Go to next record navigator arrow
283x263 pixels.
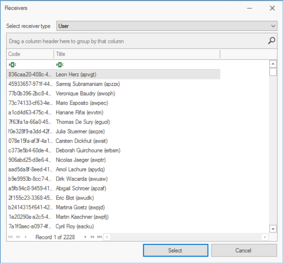click(x=85, y=237)
